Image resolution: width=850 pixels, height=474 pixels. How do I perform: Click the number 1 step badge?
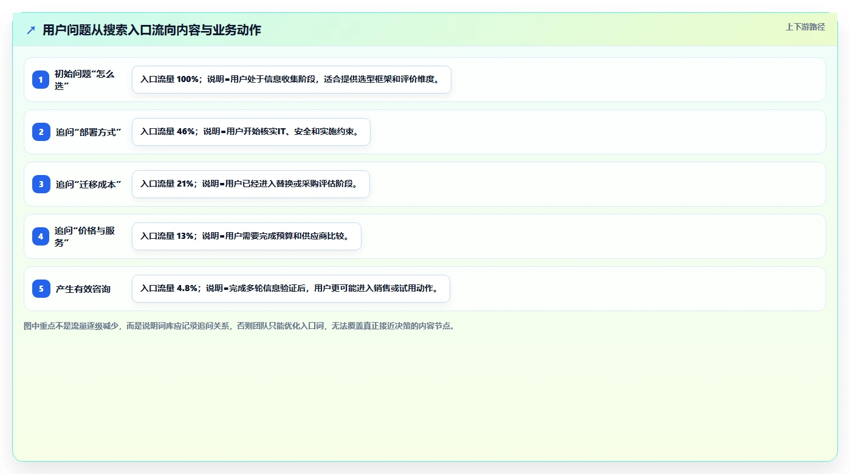41,80
